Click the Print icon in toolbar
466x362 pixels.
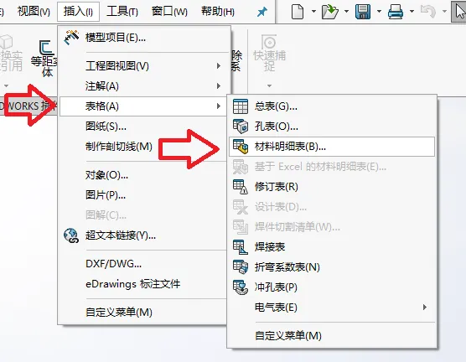pos(396,12)
